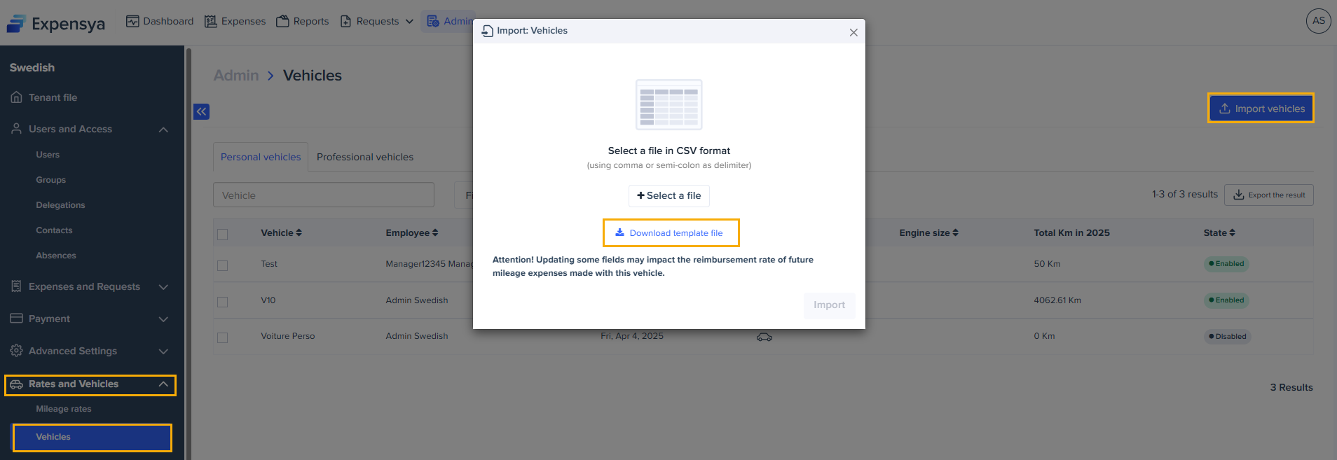Open the Dashboard icon in top navigation
This screenshot has height=460, width=1337.
[132, 21]
